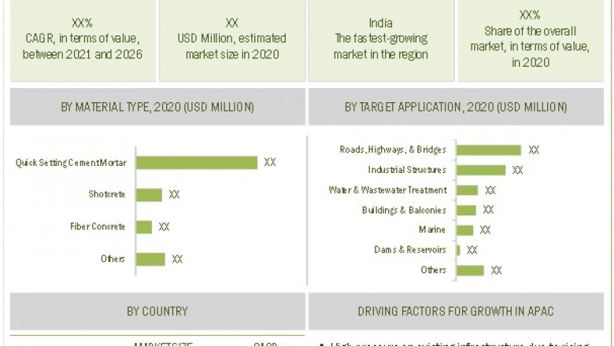Click the Water & Wastewater Treatment bar
Viewport: 614px width, 346px height.
point(467,190)
